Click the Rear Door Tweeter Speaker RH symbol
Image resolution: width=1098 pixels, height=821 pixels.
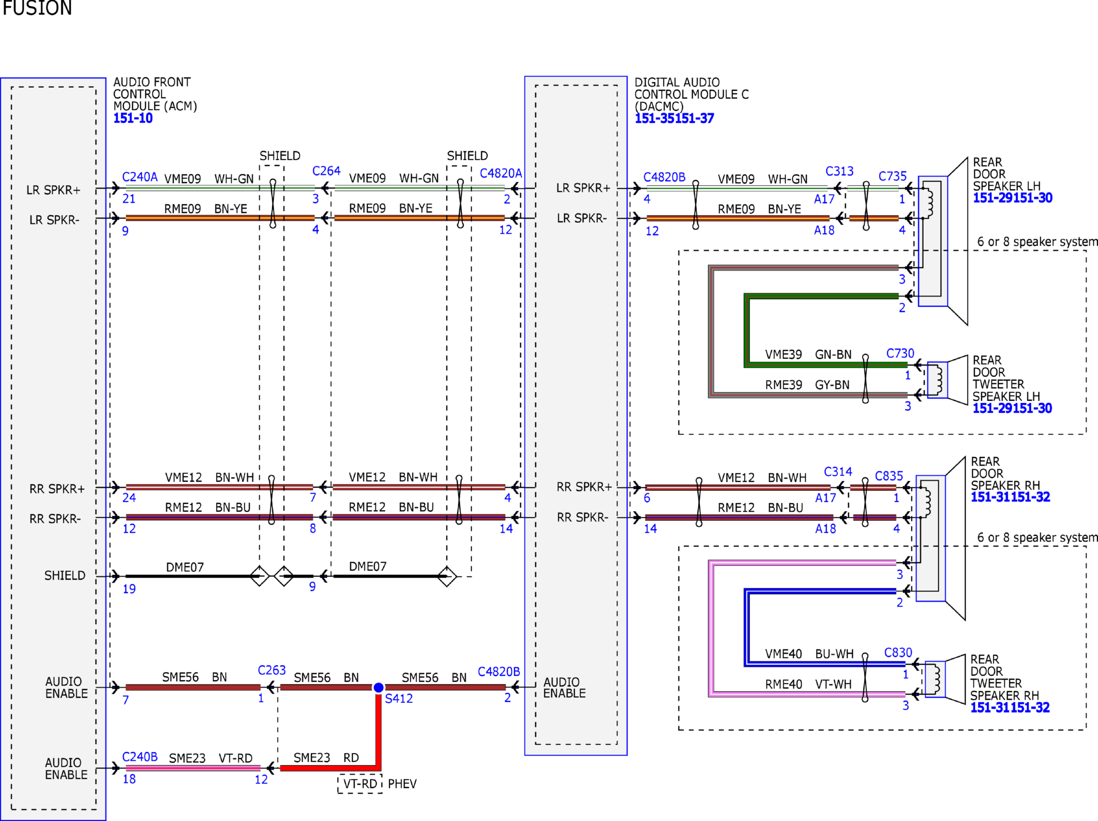coord(945,679)
